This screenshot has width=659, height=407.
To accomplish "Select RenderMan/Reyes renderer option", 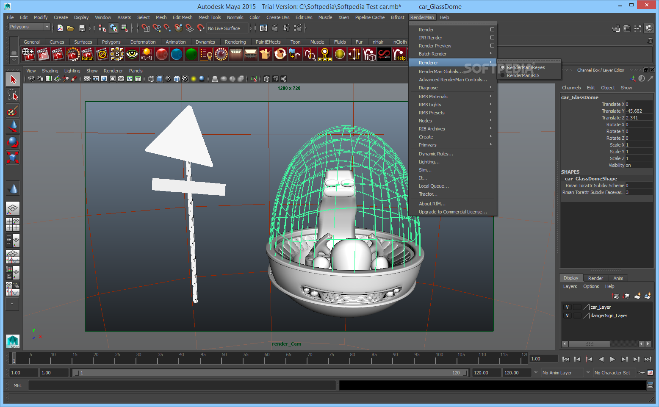I will point(526,67).
